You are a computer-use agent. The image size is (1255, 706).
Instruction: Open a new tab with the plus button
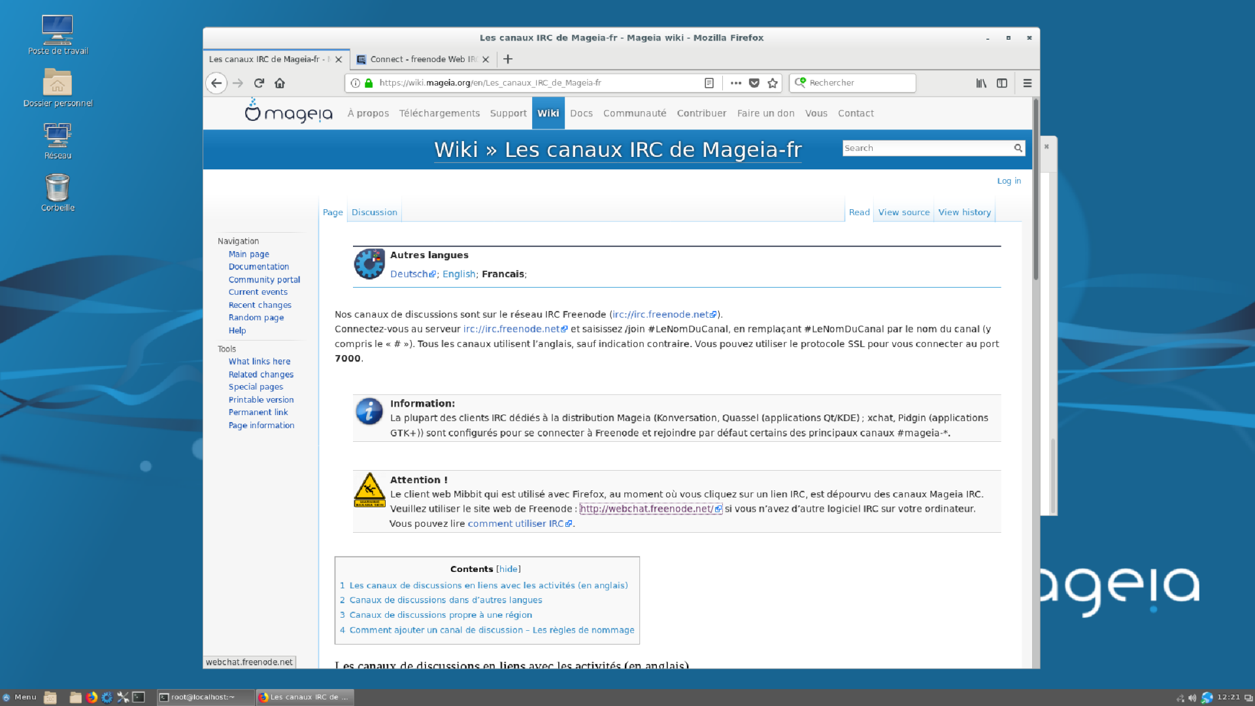tap(508, 59)
